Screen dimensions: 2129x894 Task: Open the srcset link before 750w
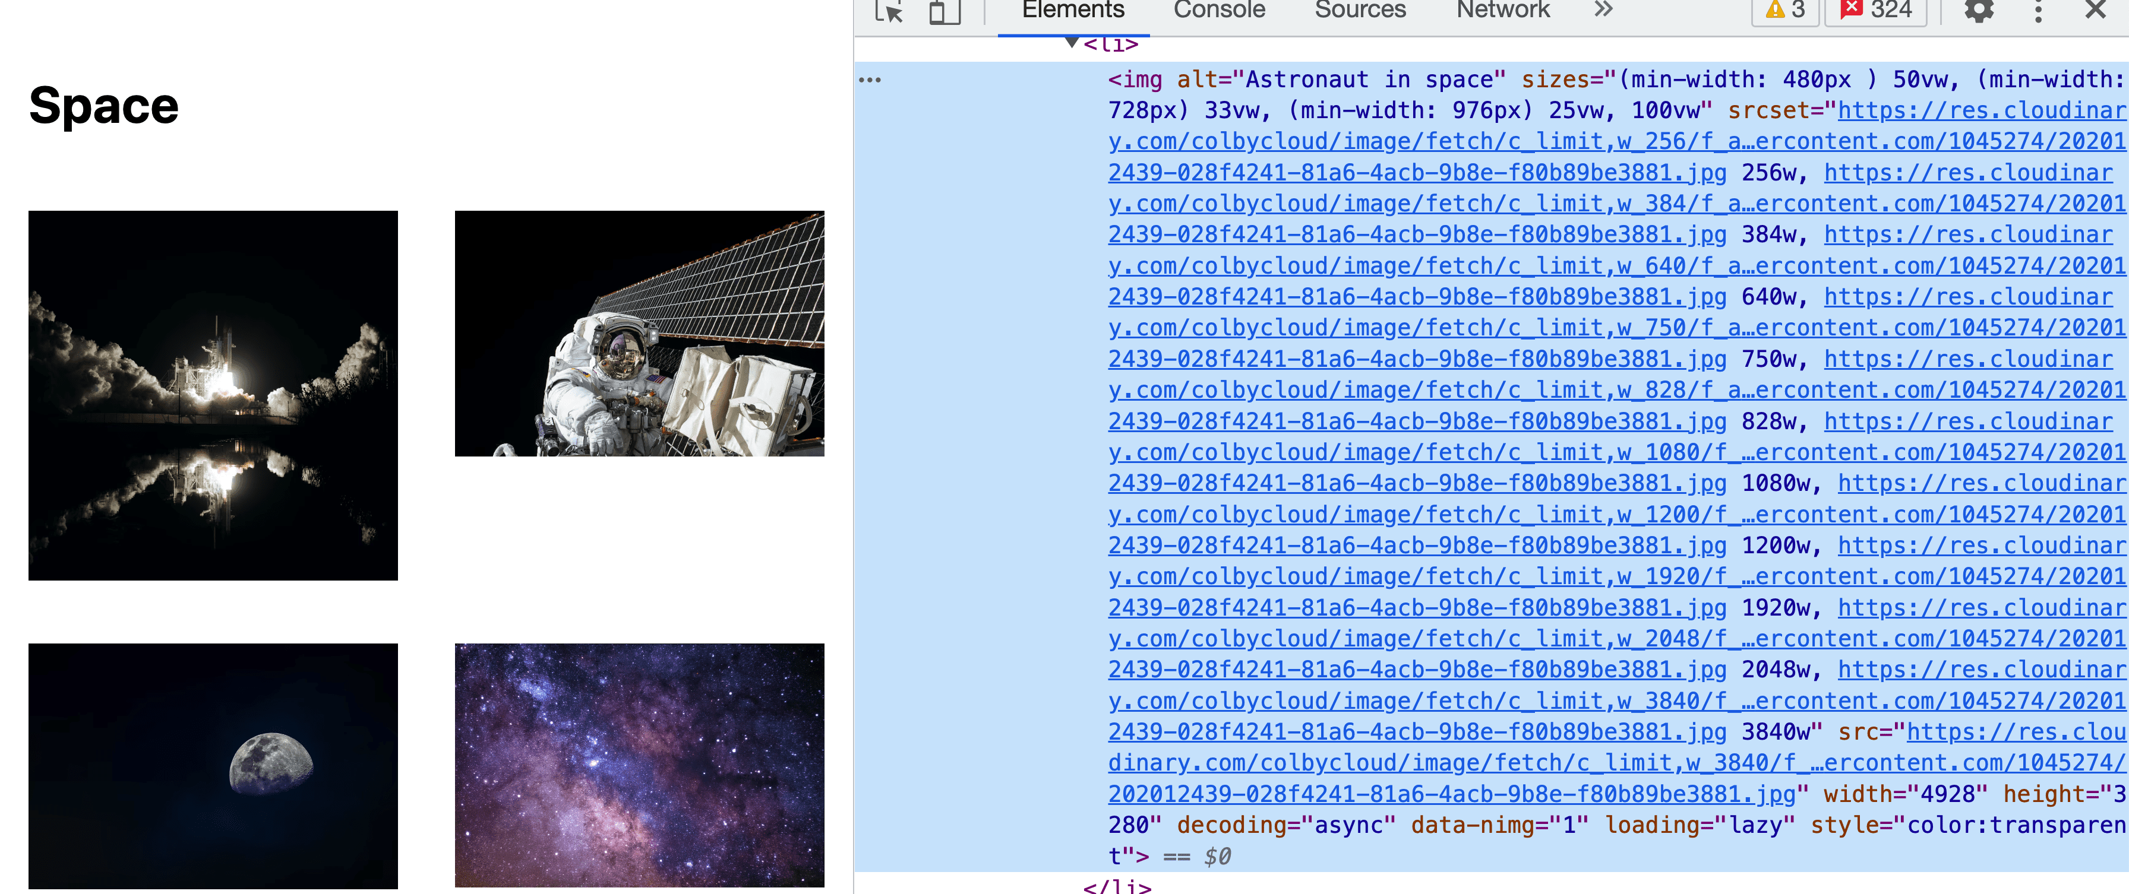[x=1616, y=328]
